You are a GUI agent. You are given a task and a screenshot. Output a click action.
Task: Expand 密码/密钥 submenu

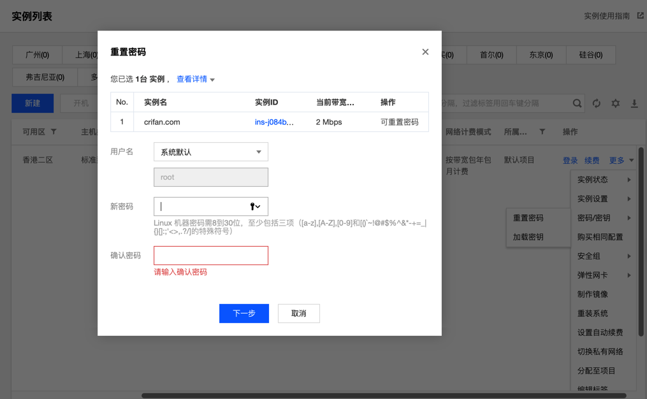pyautogui.click(x=604, y=218)
